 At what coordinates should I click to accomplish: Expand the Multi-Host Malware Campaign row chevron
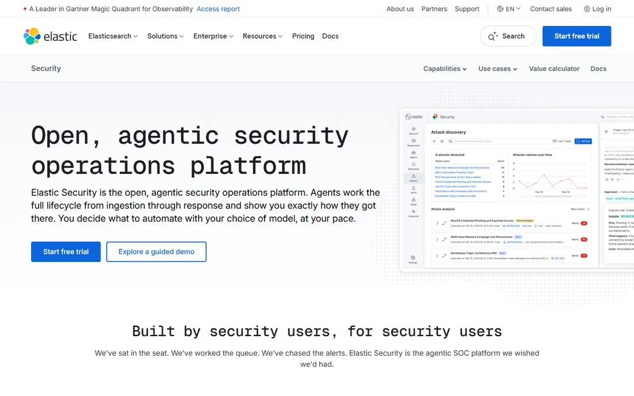[437, 239]
